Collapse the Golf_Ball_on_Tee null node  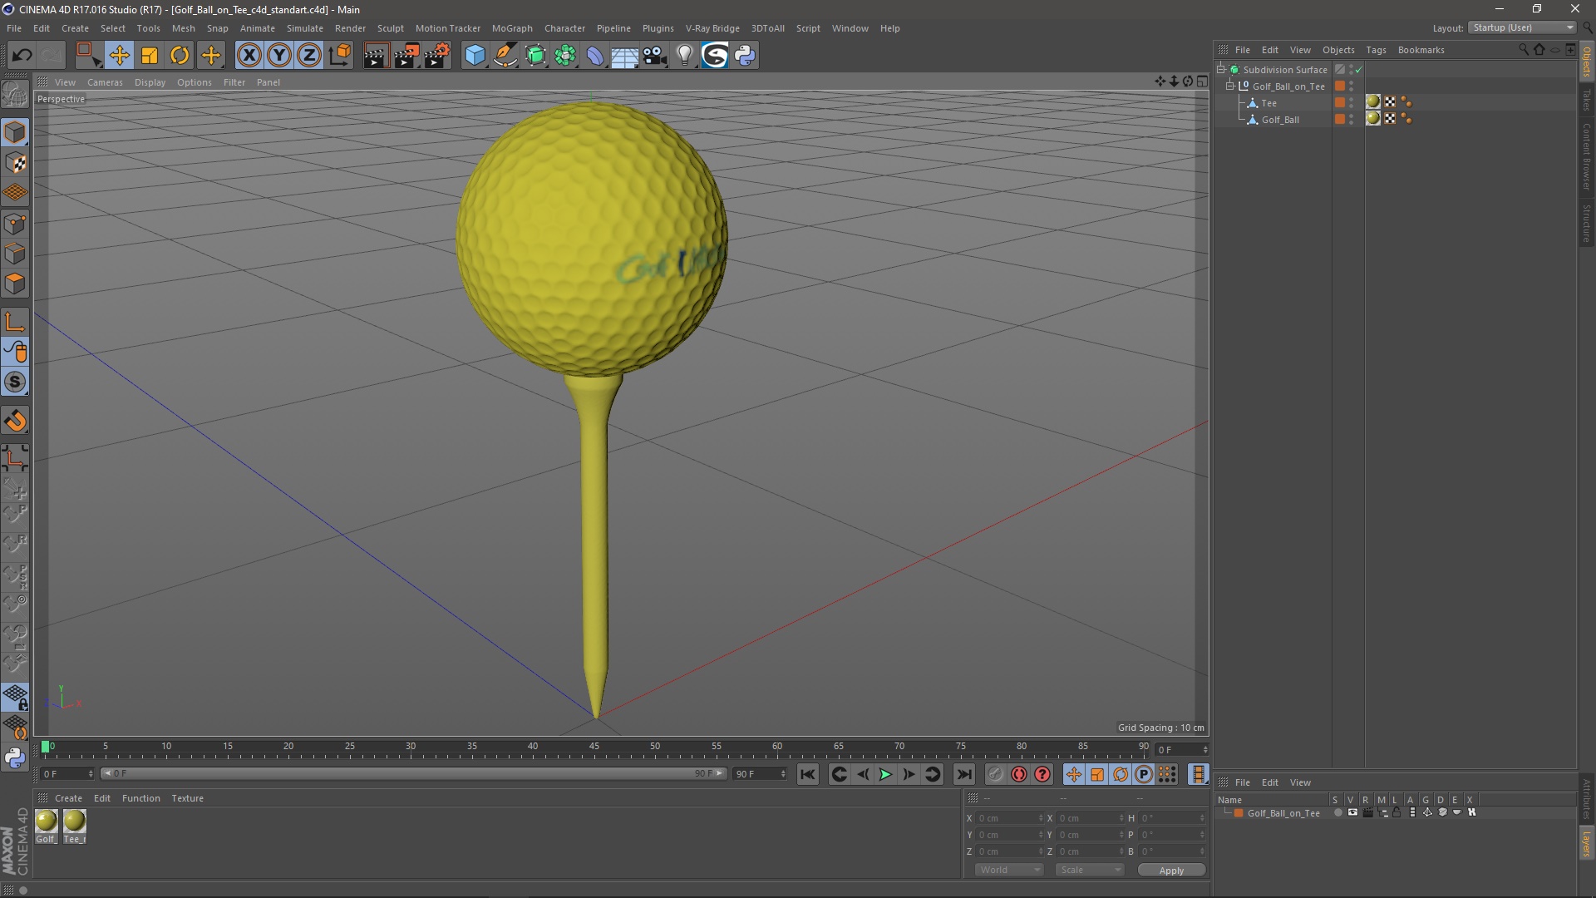[x=1229, y=86]
